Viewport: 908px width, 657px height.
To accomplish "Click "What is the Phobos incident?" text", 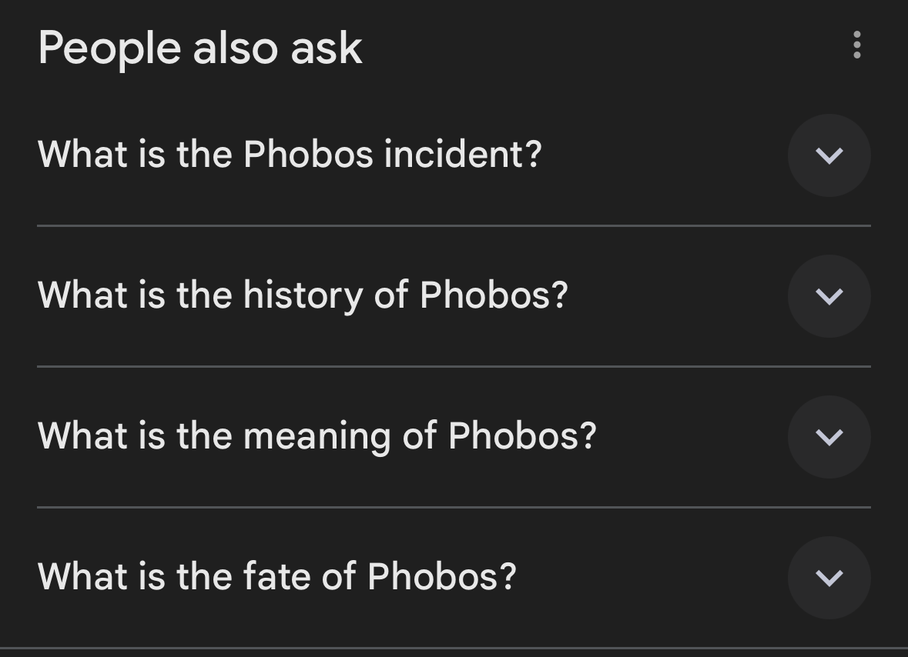I will (290, 154).
